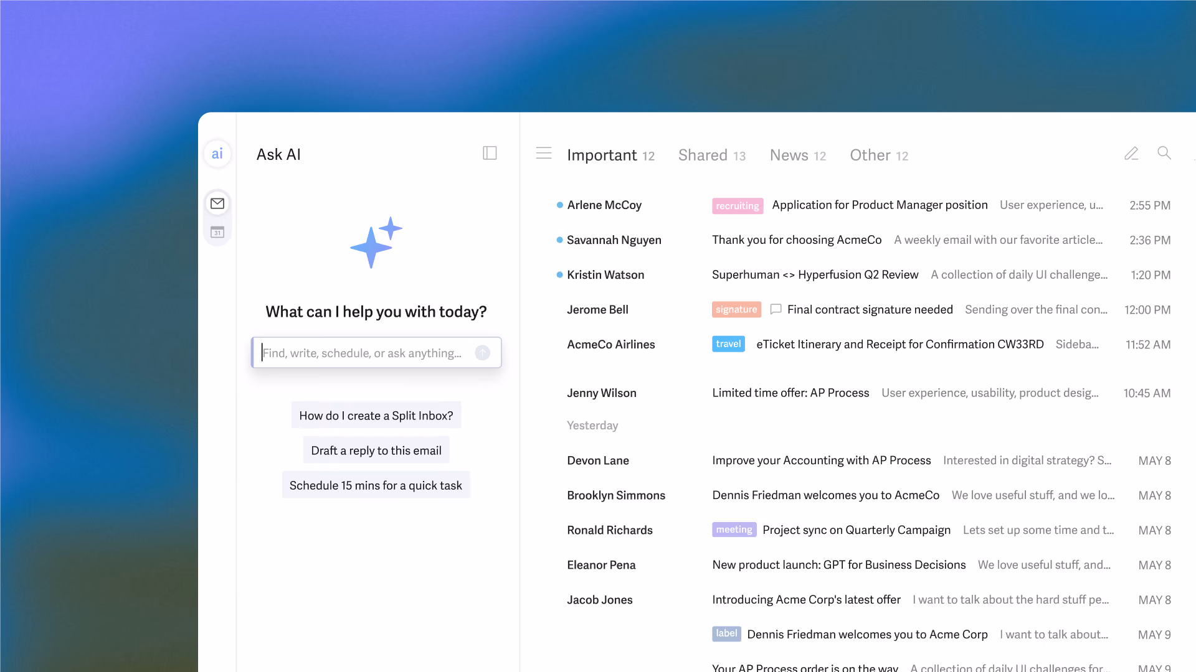Select sender Savannah Nguyen
The height and width of the screenshot is (672, 1196).
(614, 240)
